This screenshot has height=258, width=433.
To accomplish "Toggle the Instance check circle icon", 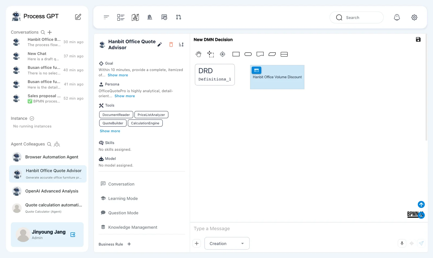I will point(32,118).
